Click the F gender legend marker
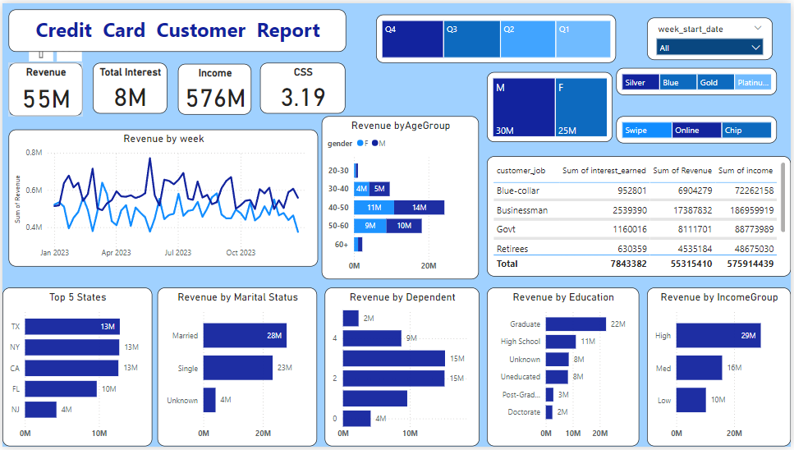This screenshot has width=794, height=450. pos(360,143)
